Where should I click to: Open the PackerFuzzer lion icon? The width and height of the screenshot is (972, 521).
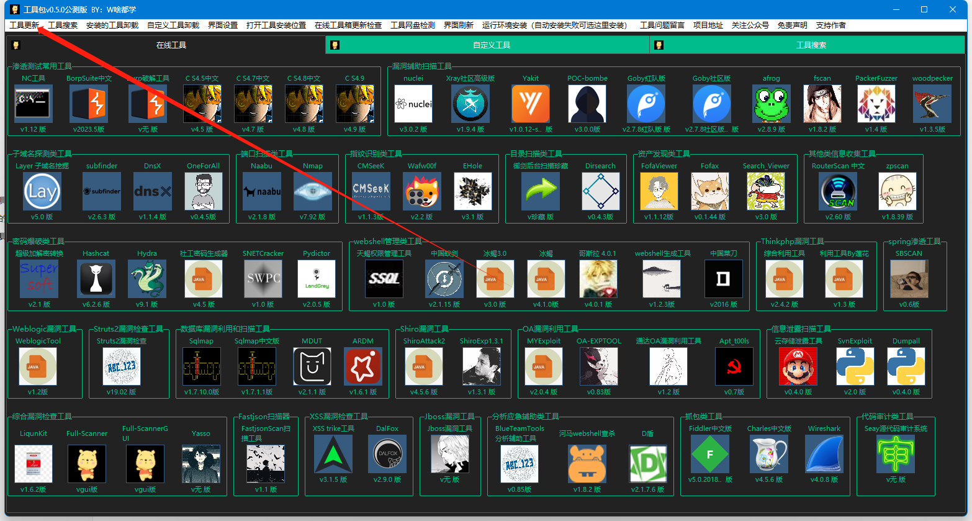[876, 104]
